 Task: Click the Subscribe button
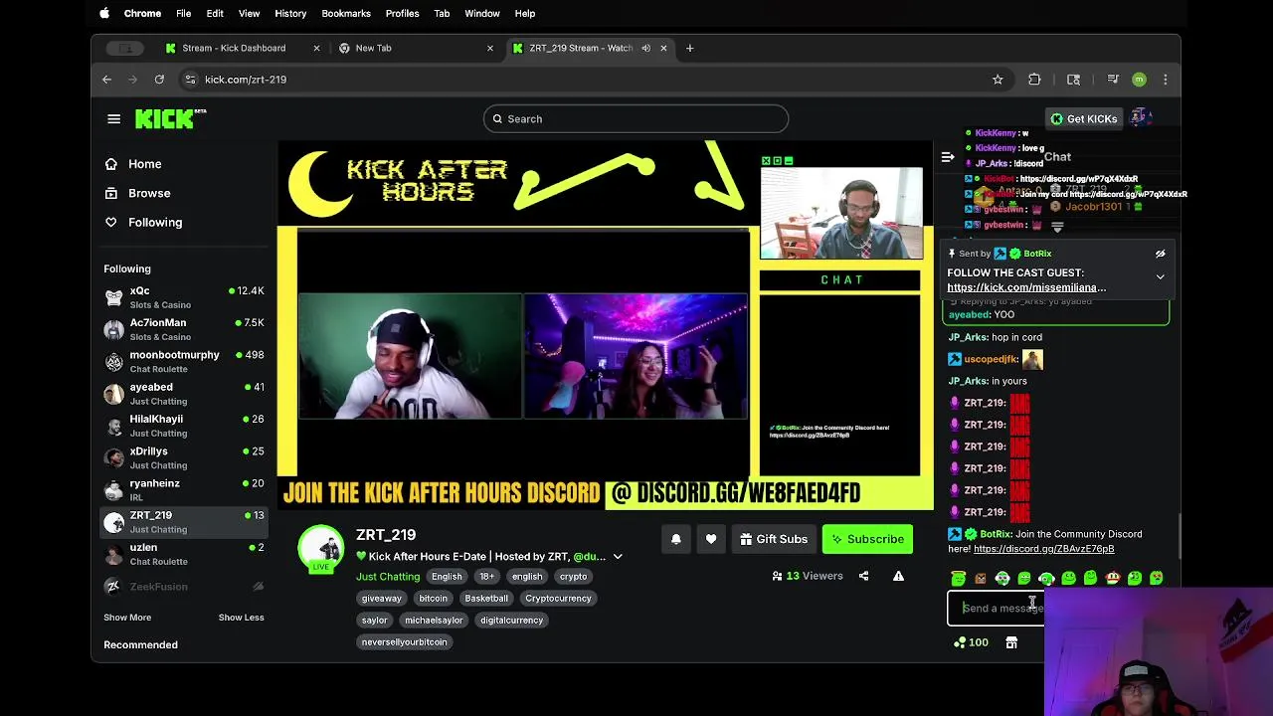(867, 539)
